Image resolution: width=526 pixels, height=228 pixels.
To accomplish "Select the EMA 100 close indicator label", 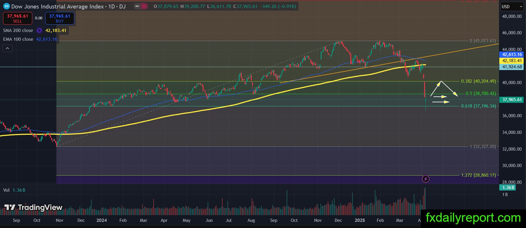I will coord(18,39).
